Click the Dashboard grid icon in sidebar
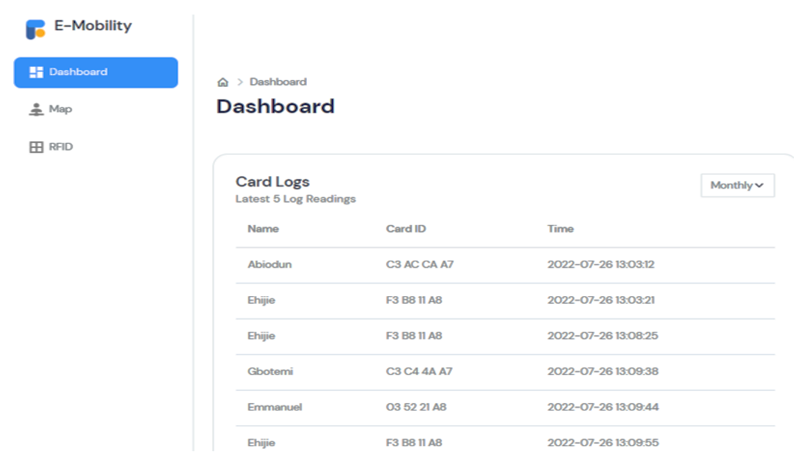Image resolution: width=808 pixels, height=465 pixels. [36, 72]
